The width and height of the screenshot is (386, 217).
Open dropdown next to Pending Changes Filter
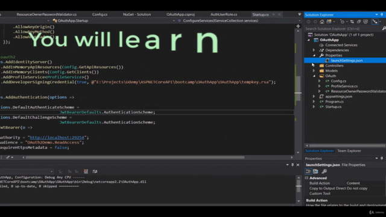(347, 22)
